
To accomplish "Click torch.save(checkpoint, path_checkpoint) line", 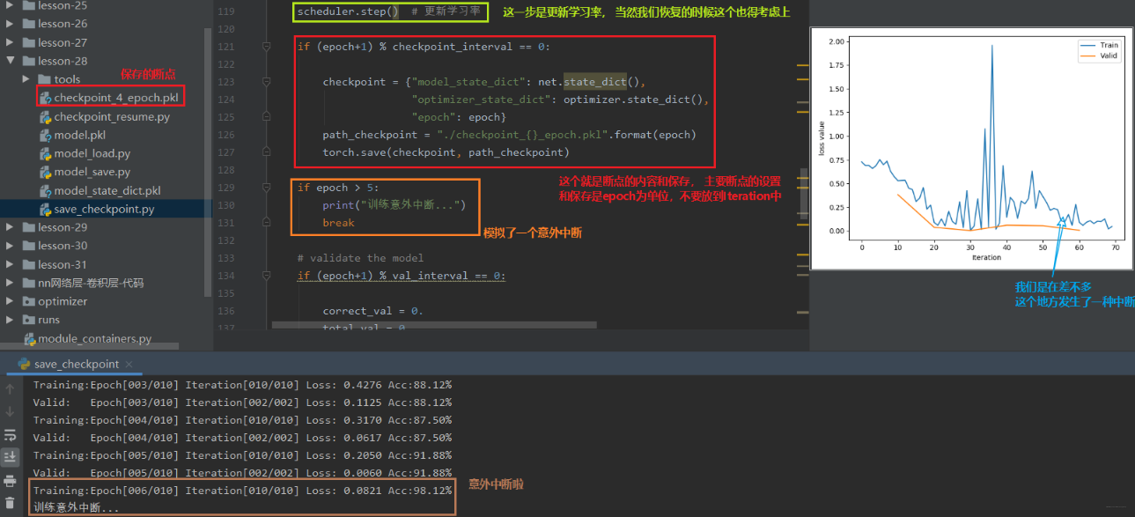I will tap(446, 152).
